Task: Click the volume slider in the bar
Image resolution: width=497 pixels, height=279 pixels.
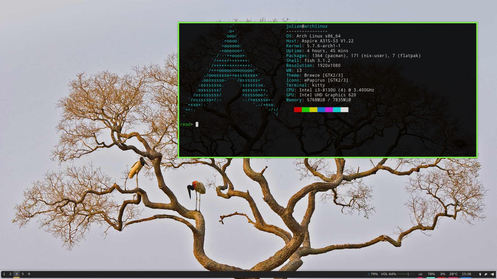Action: 405,274
